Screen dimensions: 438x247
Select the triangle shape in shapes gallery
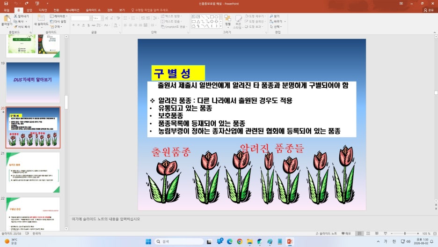coord(198,21)
